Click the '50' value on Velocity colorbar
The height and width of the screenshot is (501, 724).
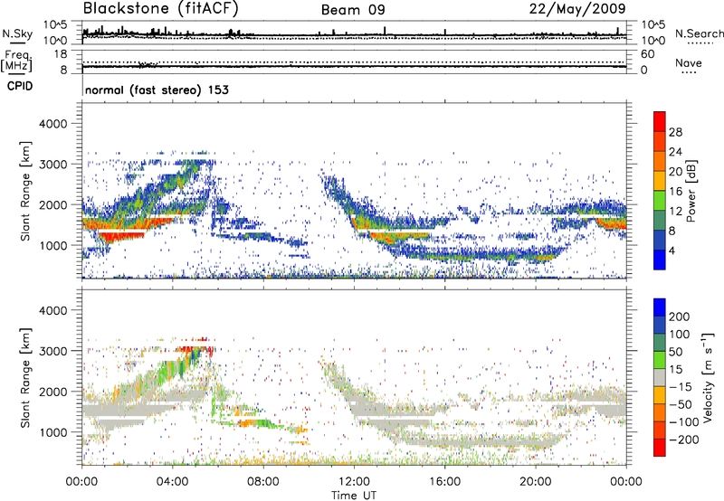click(x=675, y=352)
